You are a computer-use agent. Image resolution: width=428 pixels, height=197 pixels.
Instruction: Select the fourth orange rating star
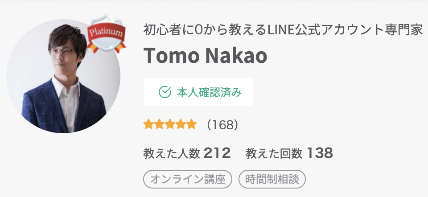point(181,124)
